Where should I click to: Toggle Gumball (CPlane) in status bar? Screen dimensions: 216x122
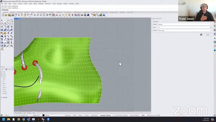pyautogui.click(x=105, y=115)
